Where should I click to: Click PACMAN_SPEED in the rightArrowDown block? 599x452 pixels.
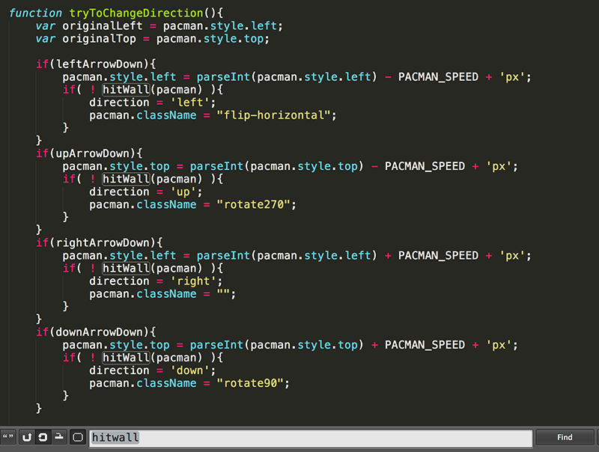tap(438, 256)
